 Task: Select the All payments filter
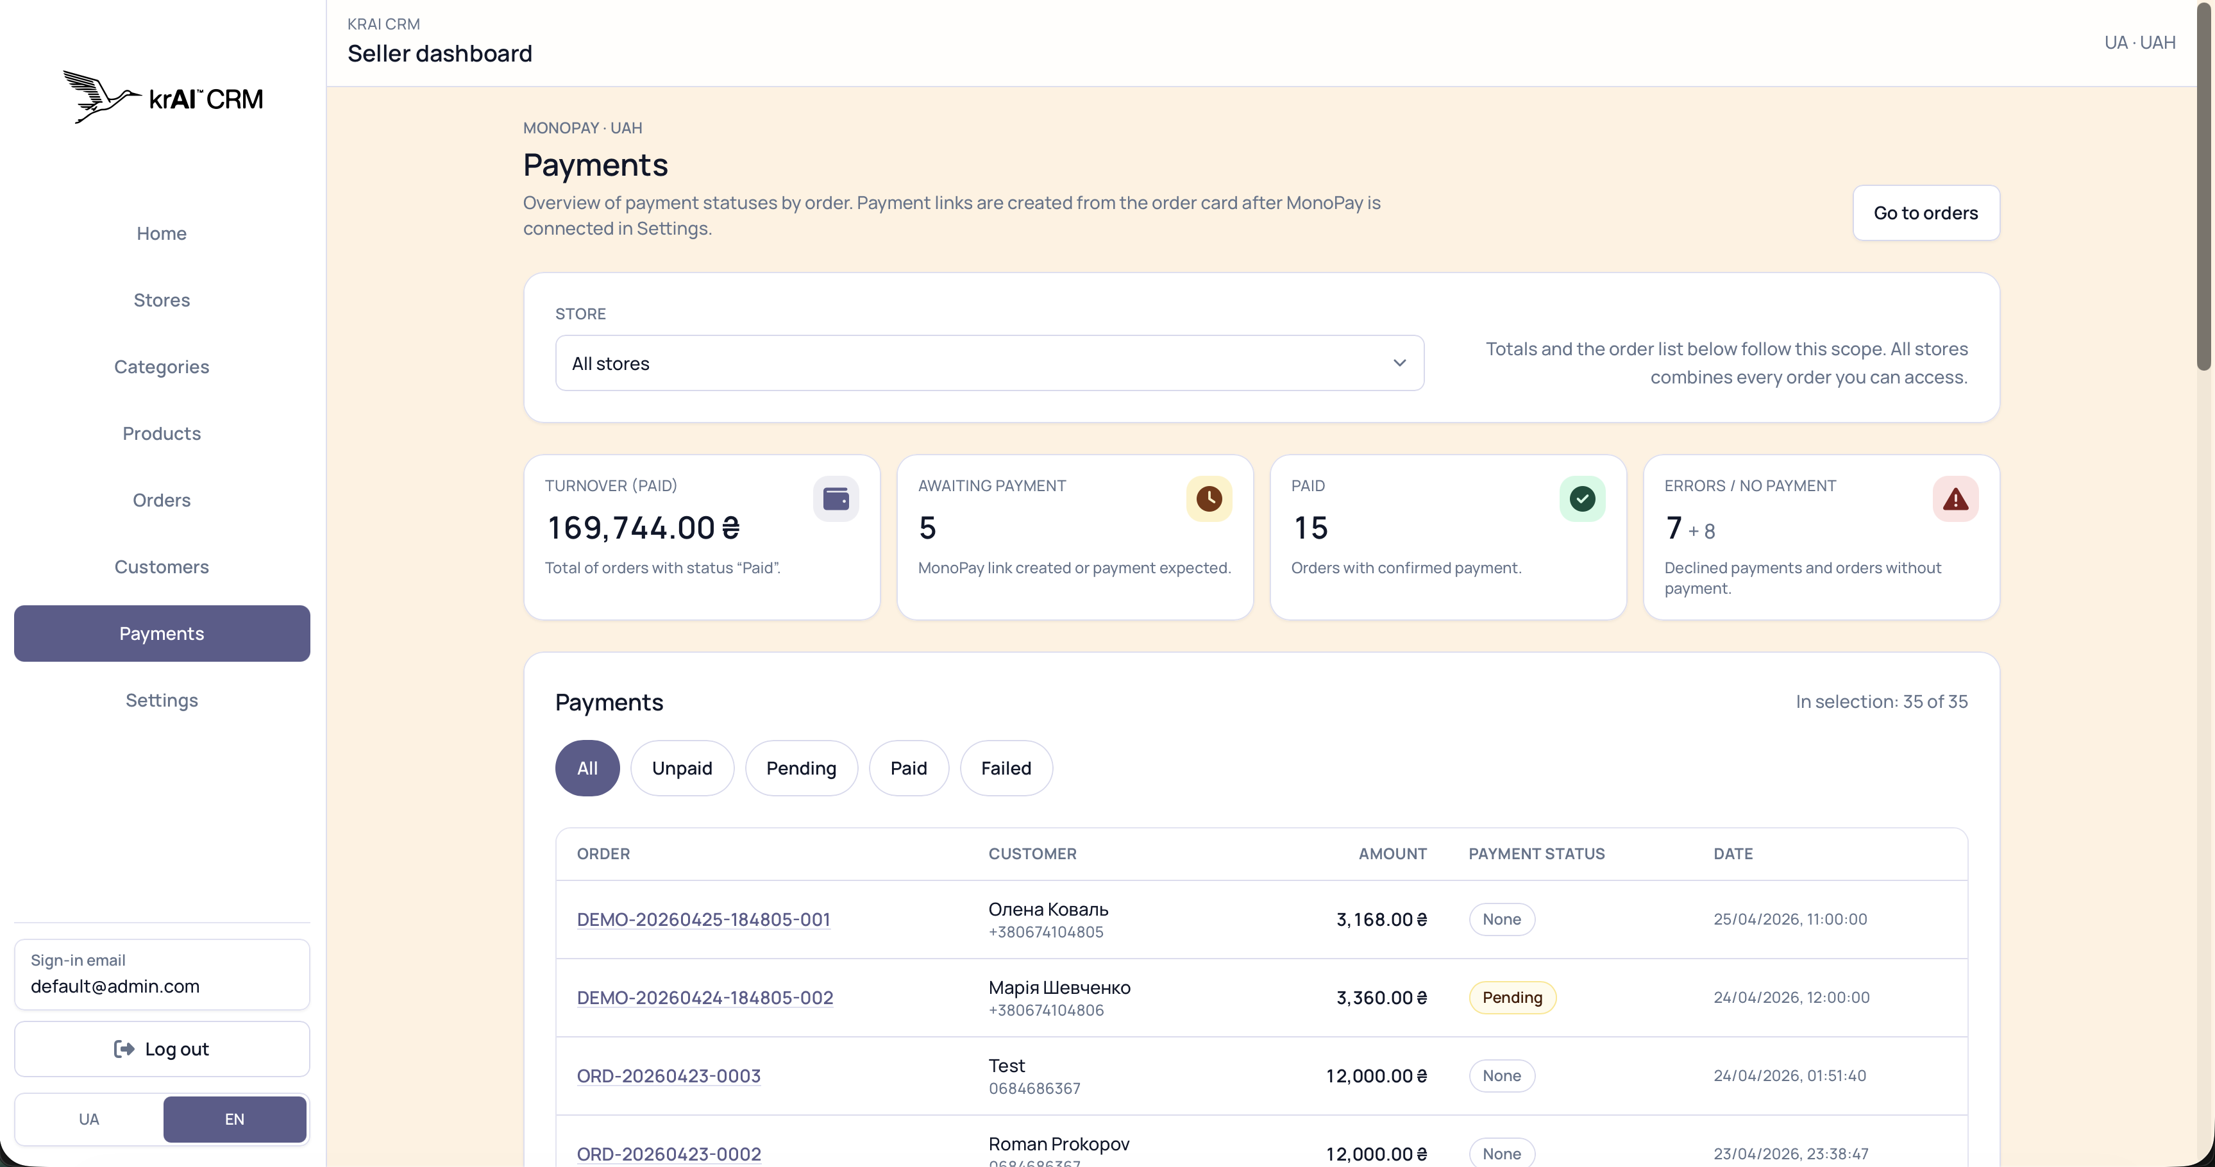point(587,768)
